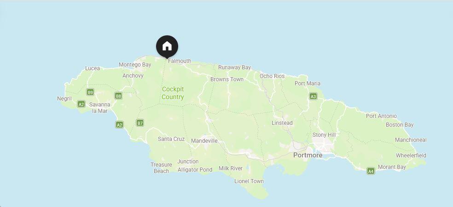Screen dimensions: 453x207
Task: Click the A2 shield below Savanna la Mar
Action: click(x=119, y=125)
